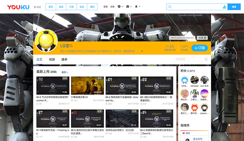244x141 pixels.
Task: Click the verified badge beside LG堂
Action: pos(71,46)
